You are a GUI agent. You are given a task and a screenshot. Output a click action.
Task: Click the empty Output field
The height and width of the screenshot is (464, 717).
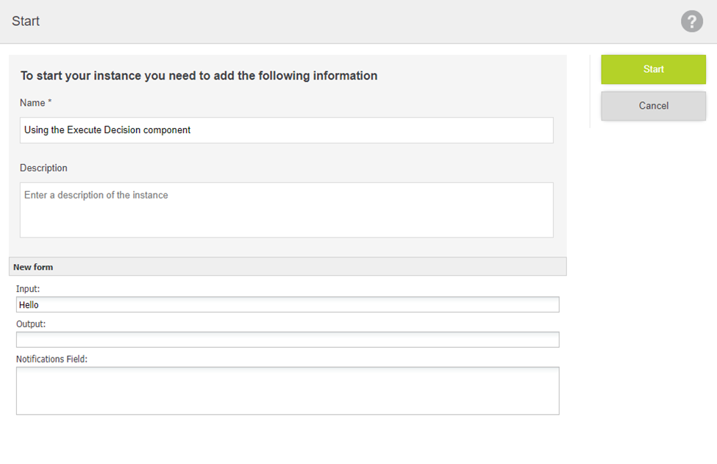pos(288,340)
